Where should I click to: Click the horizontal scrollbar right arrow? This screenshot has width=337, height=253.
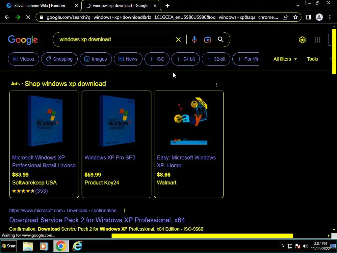coord(329,236)
